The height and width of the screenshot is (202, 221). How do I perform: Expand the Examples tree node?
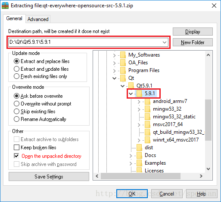[x=131, y=163]
